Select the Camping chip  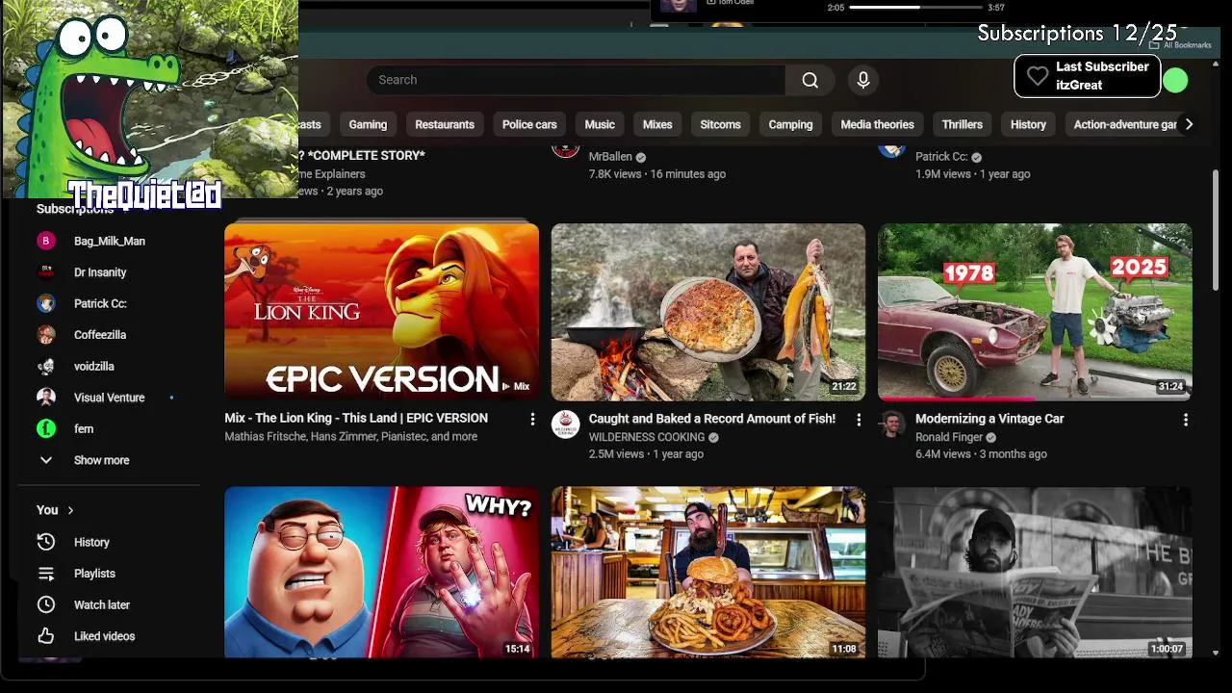790,124
